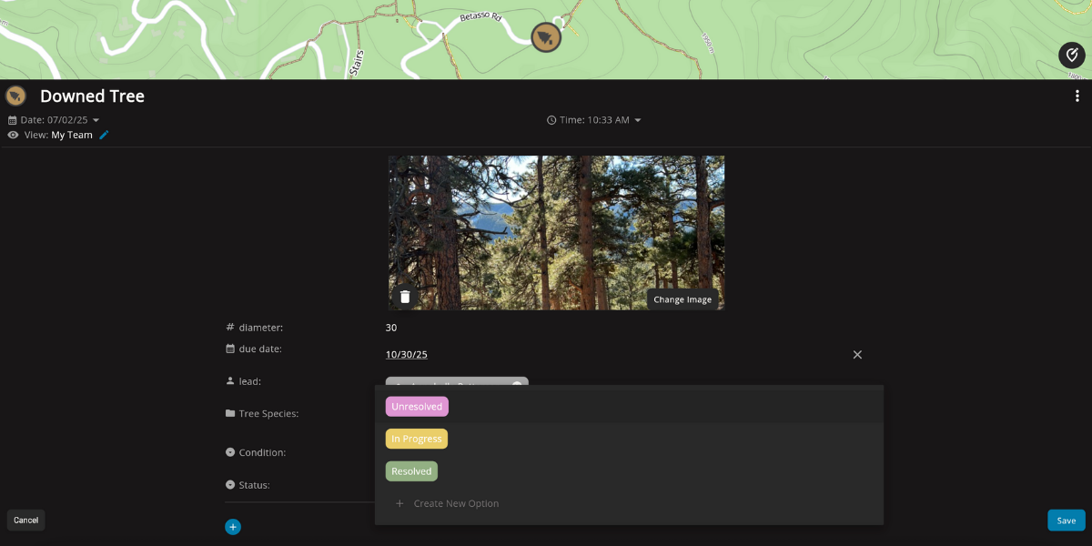Select the Unresolved status option

(x=417, y=407)
